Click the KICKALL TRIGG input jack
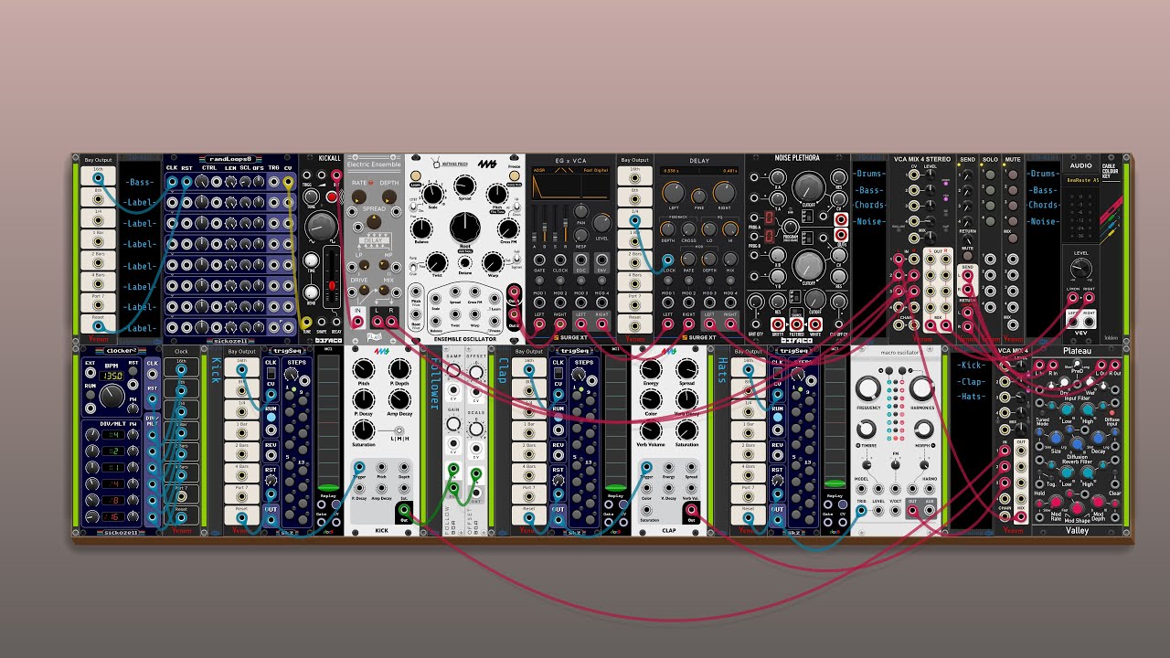Screen dimensions: 1170x658 point(307,175)
